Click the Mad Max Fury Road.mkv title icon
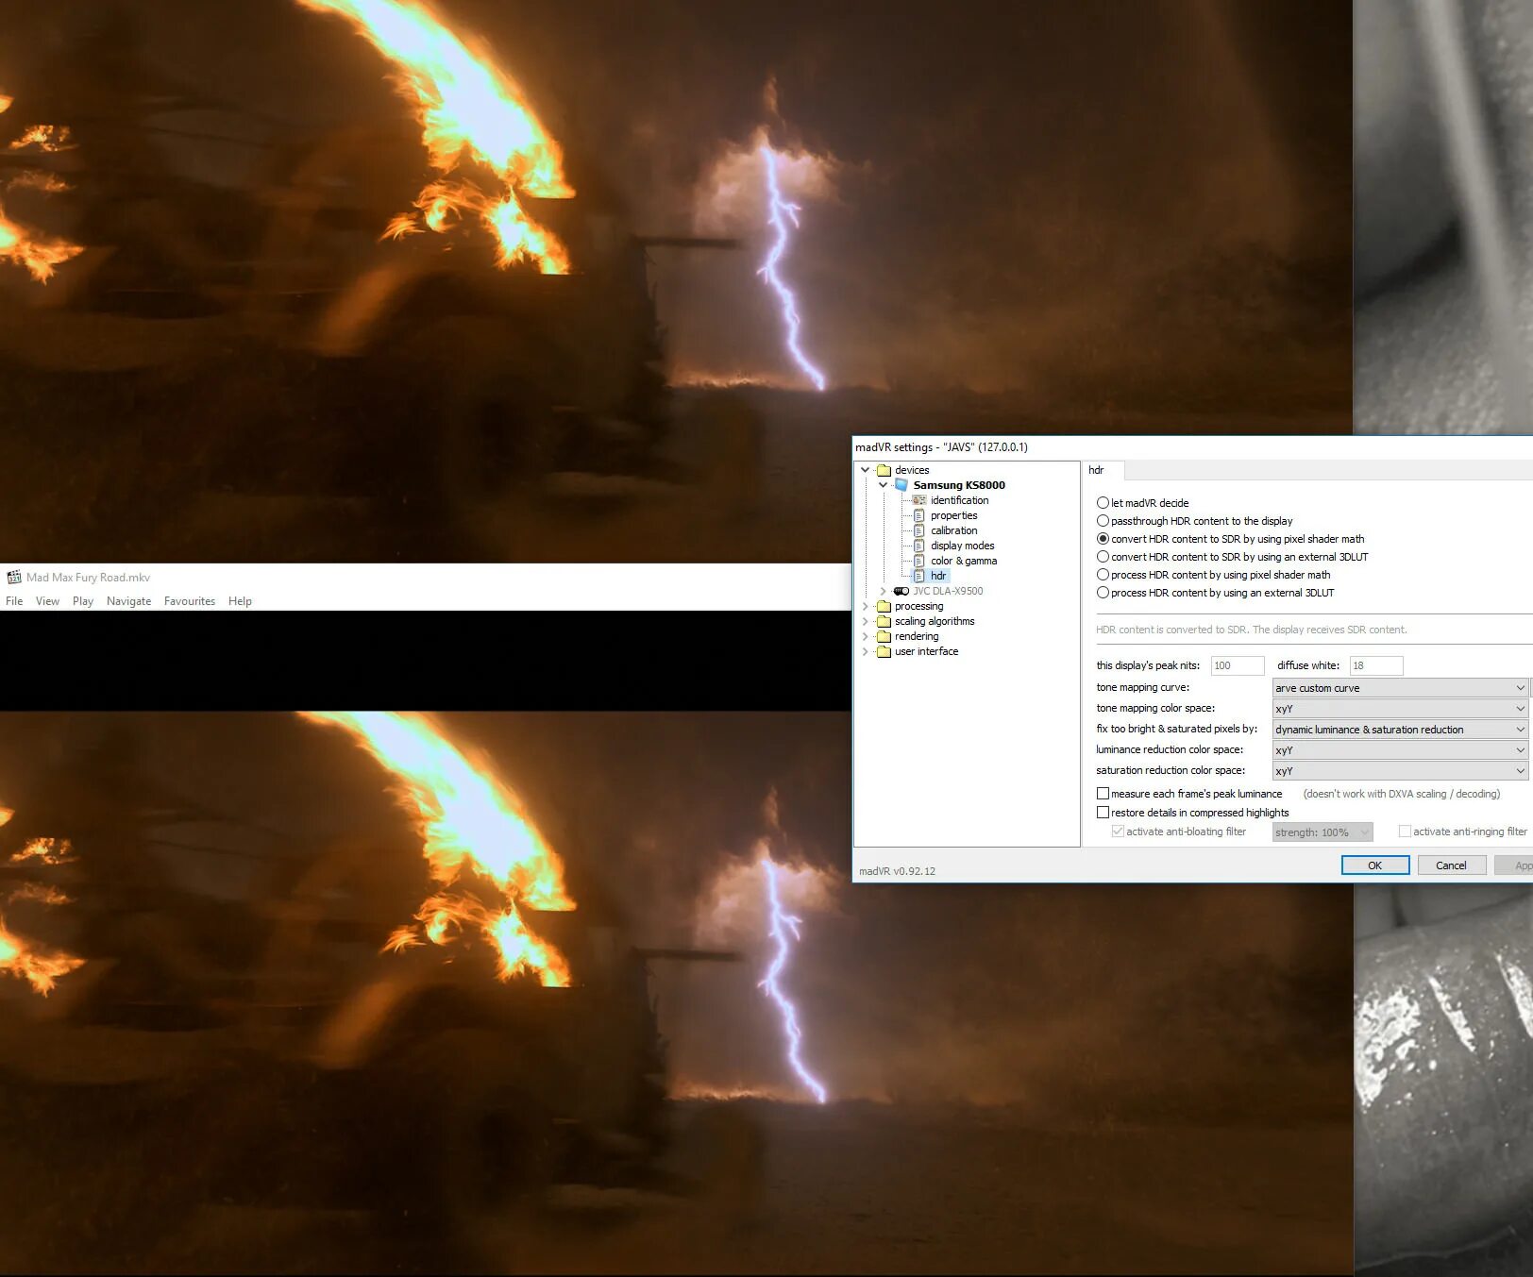The height and width of the screenshot is (1277, 1533). (14, 577)
